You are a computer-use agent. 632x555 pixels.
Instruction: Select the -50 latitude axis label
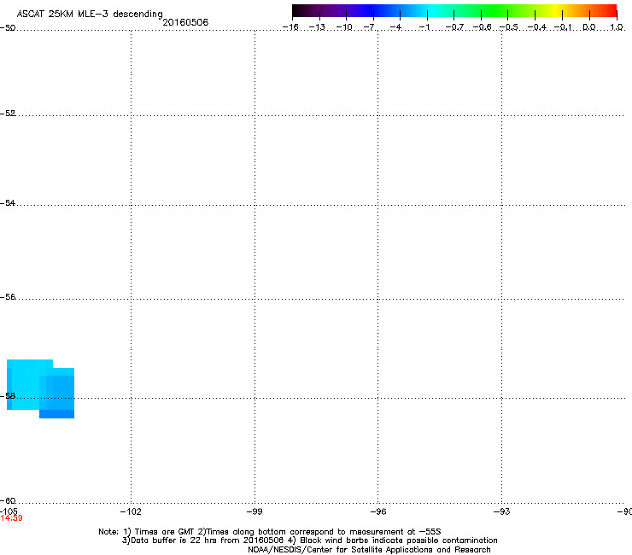coord(8,28)
